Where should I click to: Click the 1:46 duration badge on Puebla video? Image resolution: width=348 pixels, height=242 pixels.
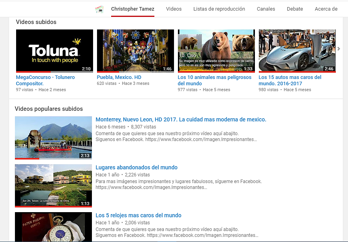coord(167,69)
